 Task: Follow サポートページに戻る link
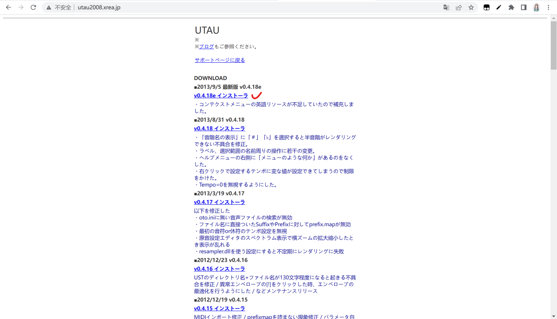tap(219, 60)
